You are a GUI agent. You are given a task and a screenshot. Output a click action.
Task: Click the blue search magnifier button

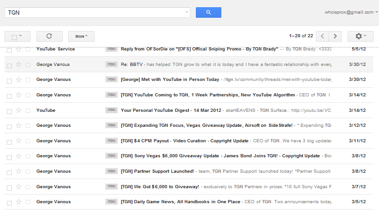coord(208,12)
